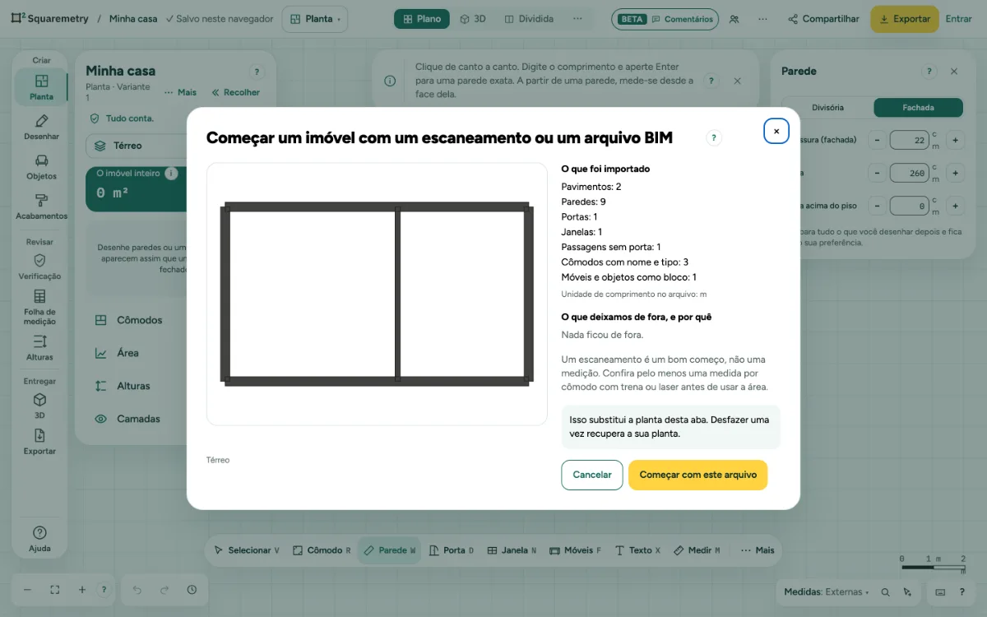Switch to Dividida view
This screenshot has height=617, width=987.
pyautogui.click(x=529, y=19)
